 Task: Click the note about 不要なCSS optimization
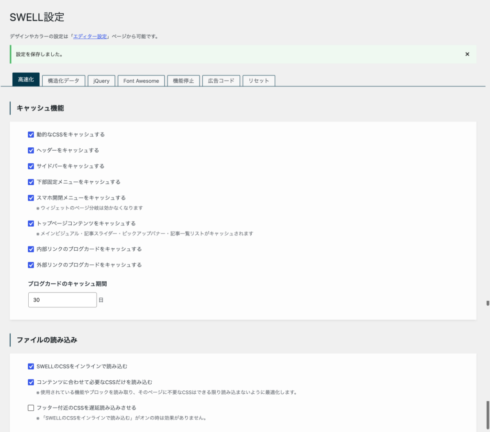click(167, 392)
